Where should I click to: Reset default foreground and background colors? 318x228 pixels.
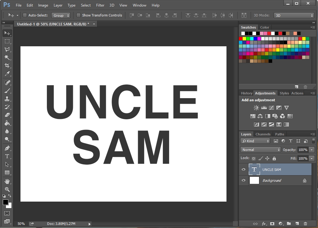click(x=4, y=196)
